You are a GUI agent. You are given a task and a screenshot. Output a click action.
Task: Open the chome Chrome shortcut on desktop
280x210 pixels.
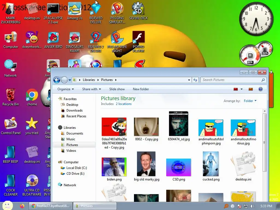(32, 98)
